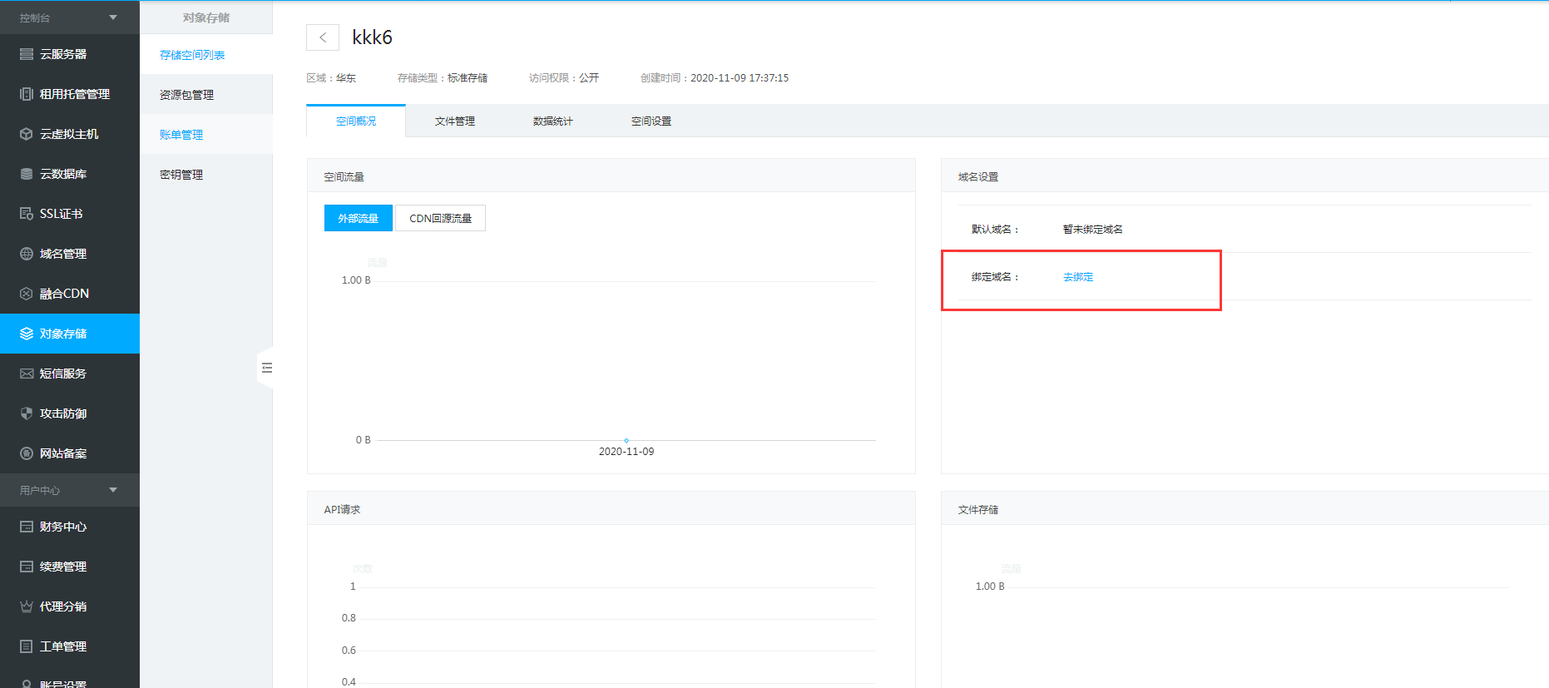Open SSL certificate icon in sidebar
The width and height of the screenshot is (1549, 688).
[27, 214]
